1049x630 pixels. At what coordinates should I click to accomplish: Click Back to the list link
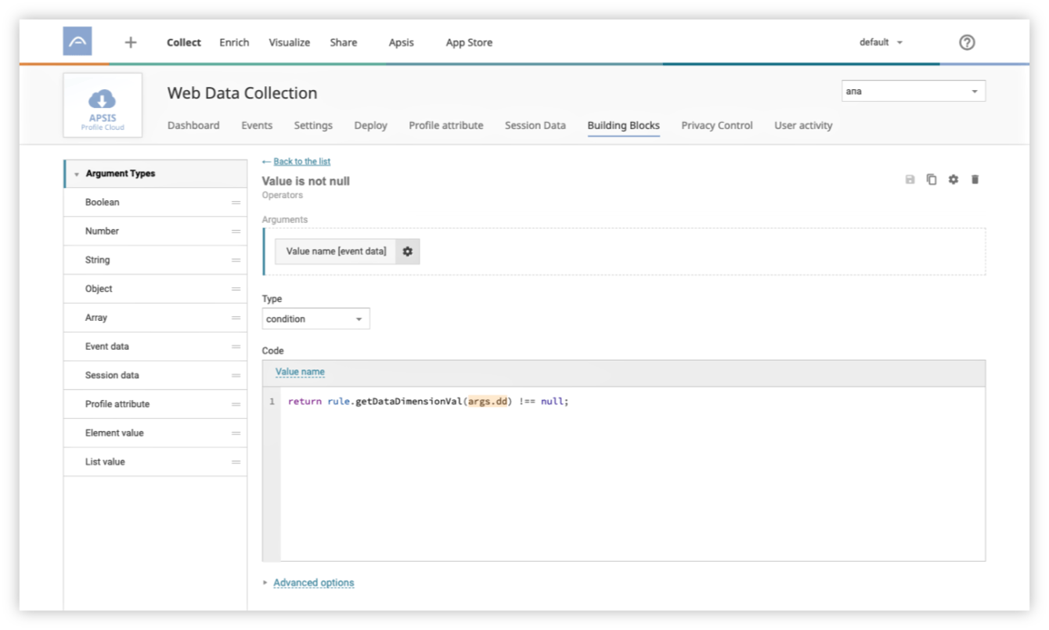pyautogui.click(x=301, y=162)
